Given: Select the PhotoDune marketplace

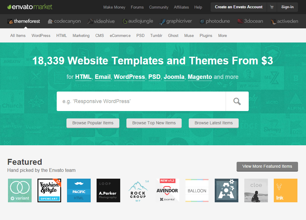Looking at the screenshot, I should (x=215, y=21).
